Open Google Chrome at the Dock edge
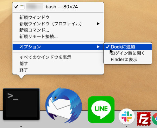 coord(155,118)
